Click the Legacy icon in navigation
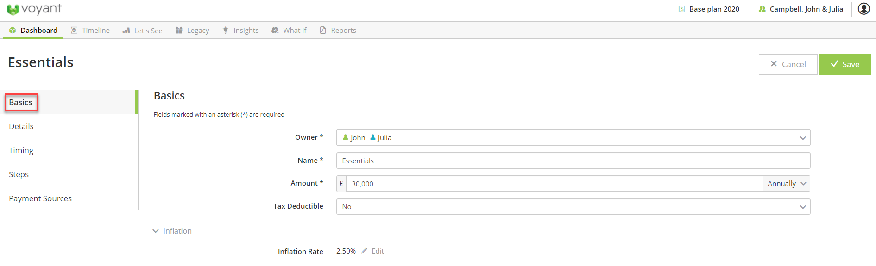 click(179, 31)
